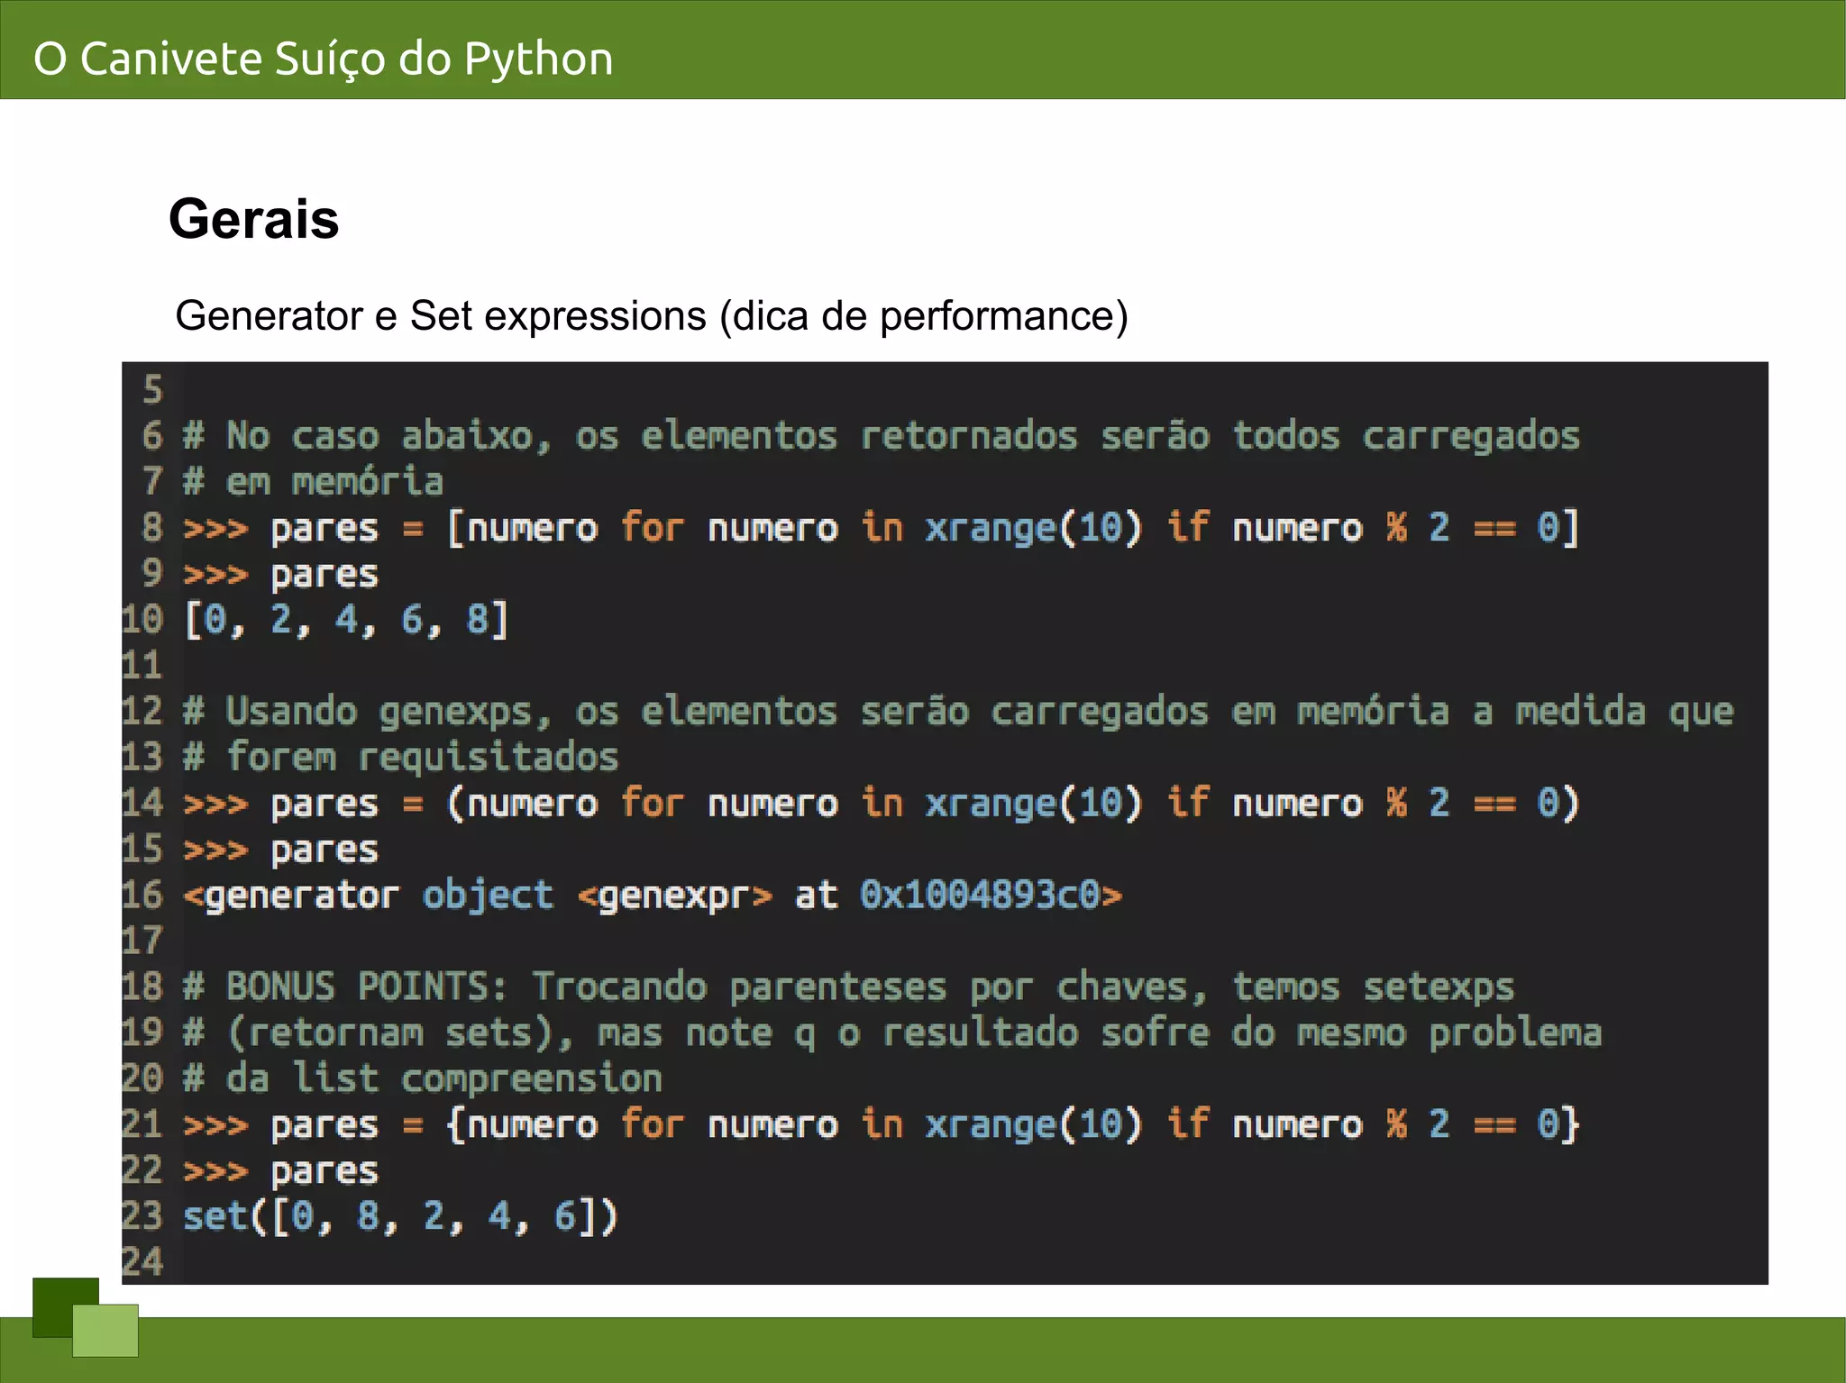Click comment line 19 '(retornam sets), mas note'

(x=892, y=1033)
